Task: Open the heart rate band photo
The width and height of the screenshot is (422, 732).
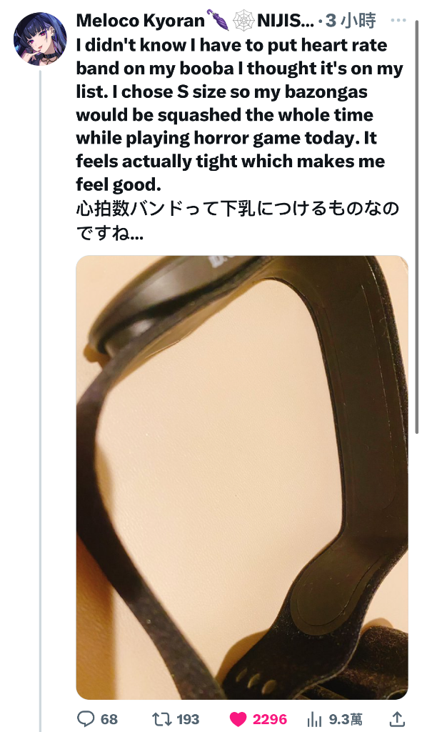Action: pos(242,477)
